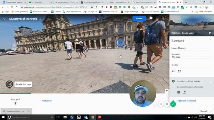The height and width of the screenshot is (120, 214).
Task: Open the Google apps grid
Action: coord(157,18)
